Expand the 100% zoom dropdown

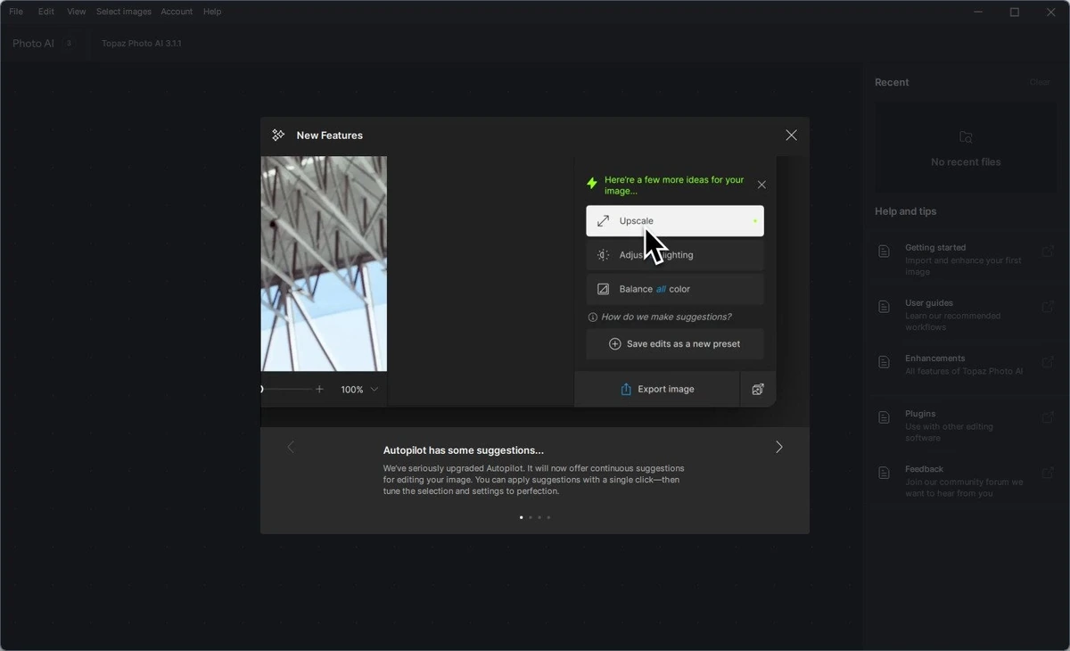[374, 390]
